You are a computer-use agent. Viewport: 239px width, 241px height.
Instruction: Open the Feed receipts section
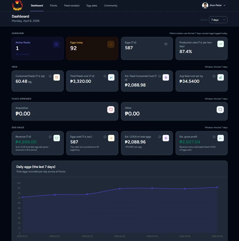pyautogui.click(x=72, y=5)
